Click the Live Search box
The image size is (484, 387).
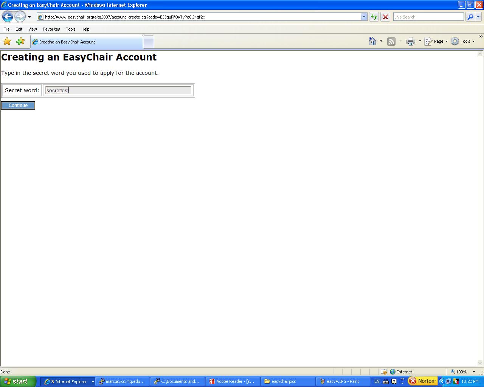click(428, 17)
